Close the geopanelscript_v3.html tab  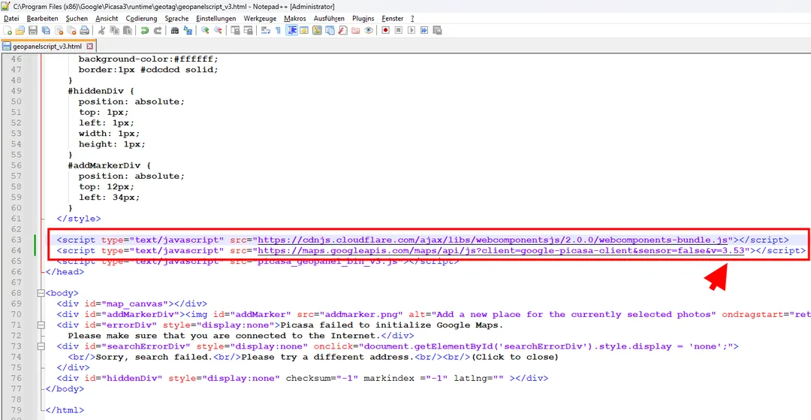tap(89, 46)
